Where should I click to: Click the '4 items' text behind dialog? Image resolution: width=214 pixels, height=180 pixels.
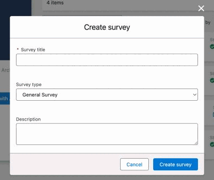click(55, 2)
